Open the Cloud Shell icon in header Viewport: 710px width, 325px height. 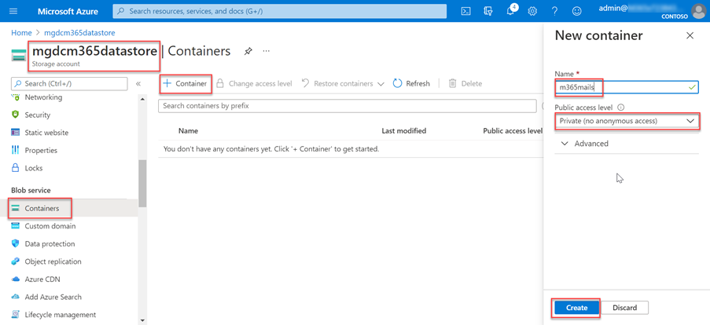click(x=465, y=11)
